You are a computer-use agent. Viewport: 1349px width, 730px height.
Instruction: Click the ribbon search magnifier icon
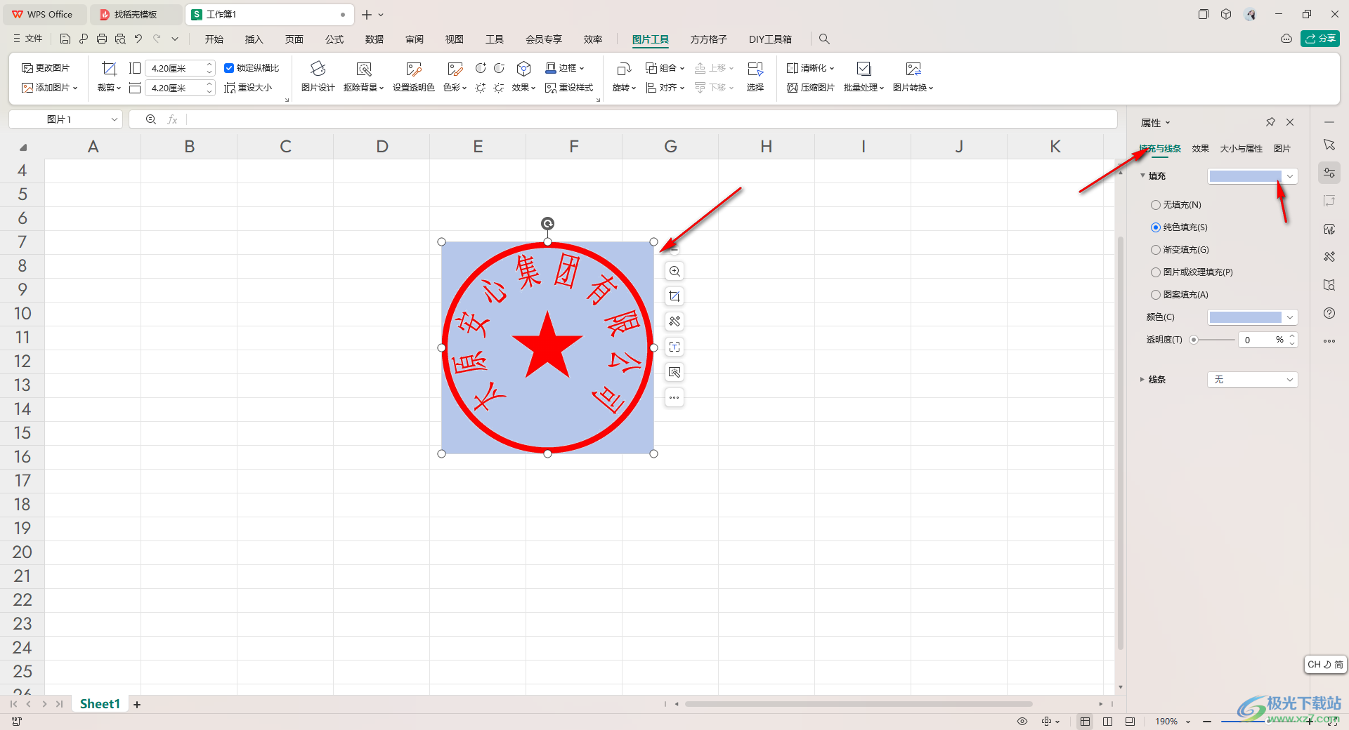(824, 39)
